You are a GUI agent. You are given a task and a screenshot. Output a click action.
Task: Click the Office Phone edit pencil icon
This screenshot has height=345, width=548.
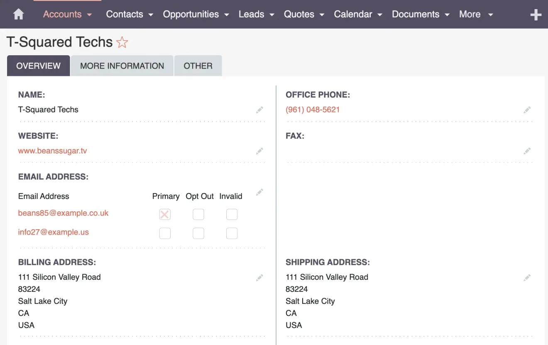tap(527, 110)
